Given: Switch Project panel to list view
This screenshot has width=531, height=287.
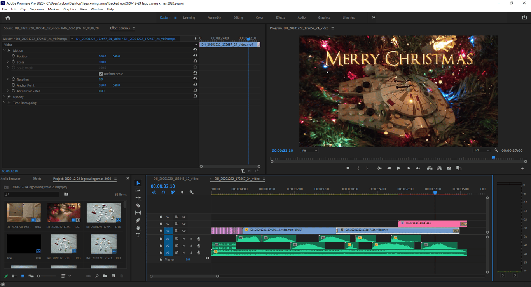Looking at the screenshot, I should 14,276.
